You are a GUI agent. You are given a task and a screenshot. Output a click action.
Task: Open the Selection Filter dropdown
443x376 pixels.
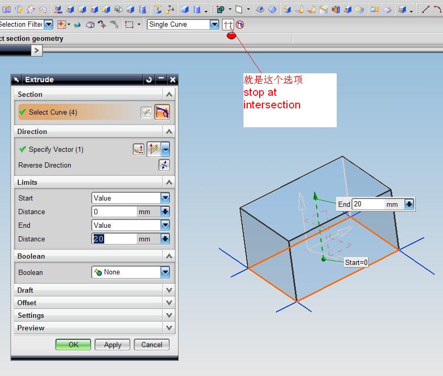pyautogui.click(x=49, y=25)
